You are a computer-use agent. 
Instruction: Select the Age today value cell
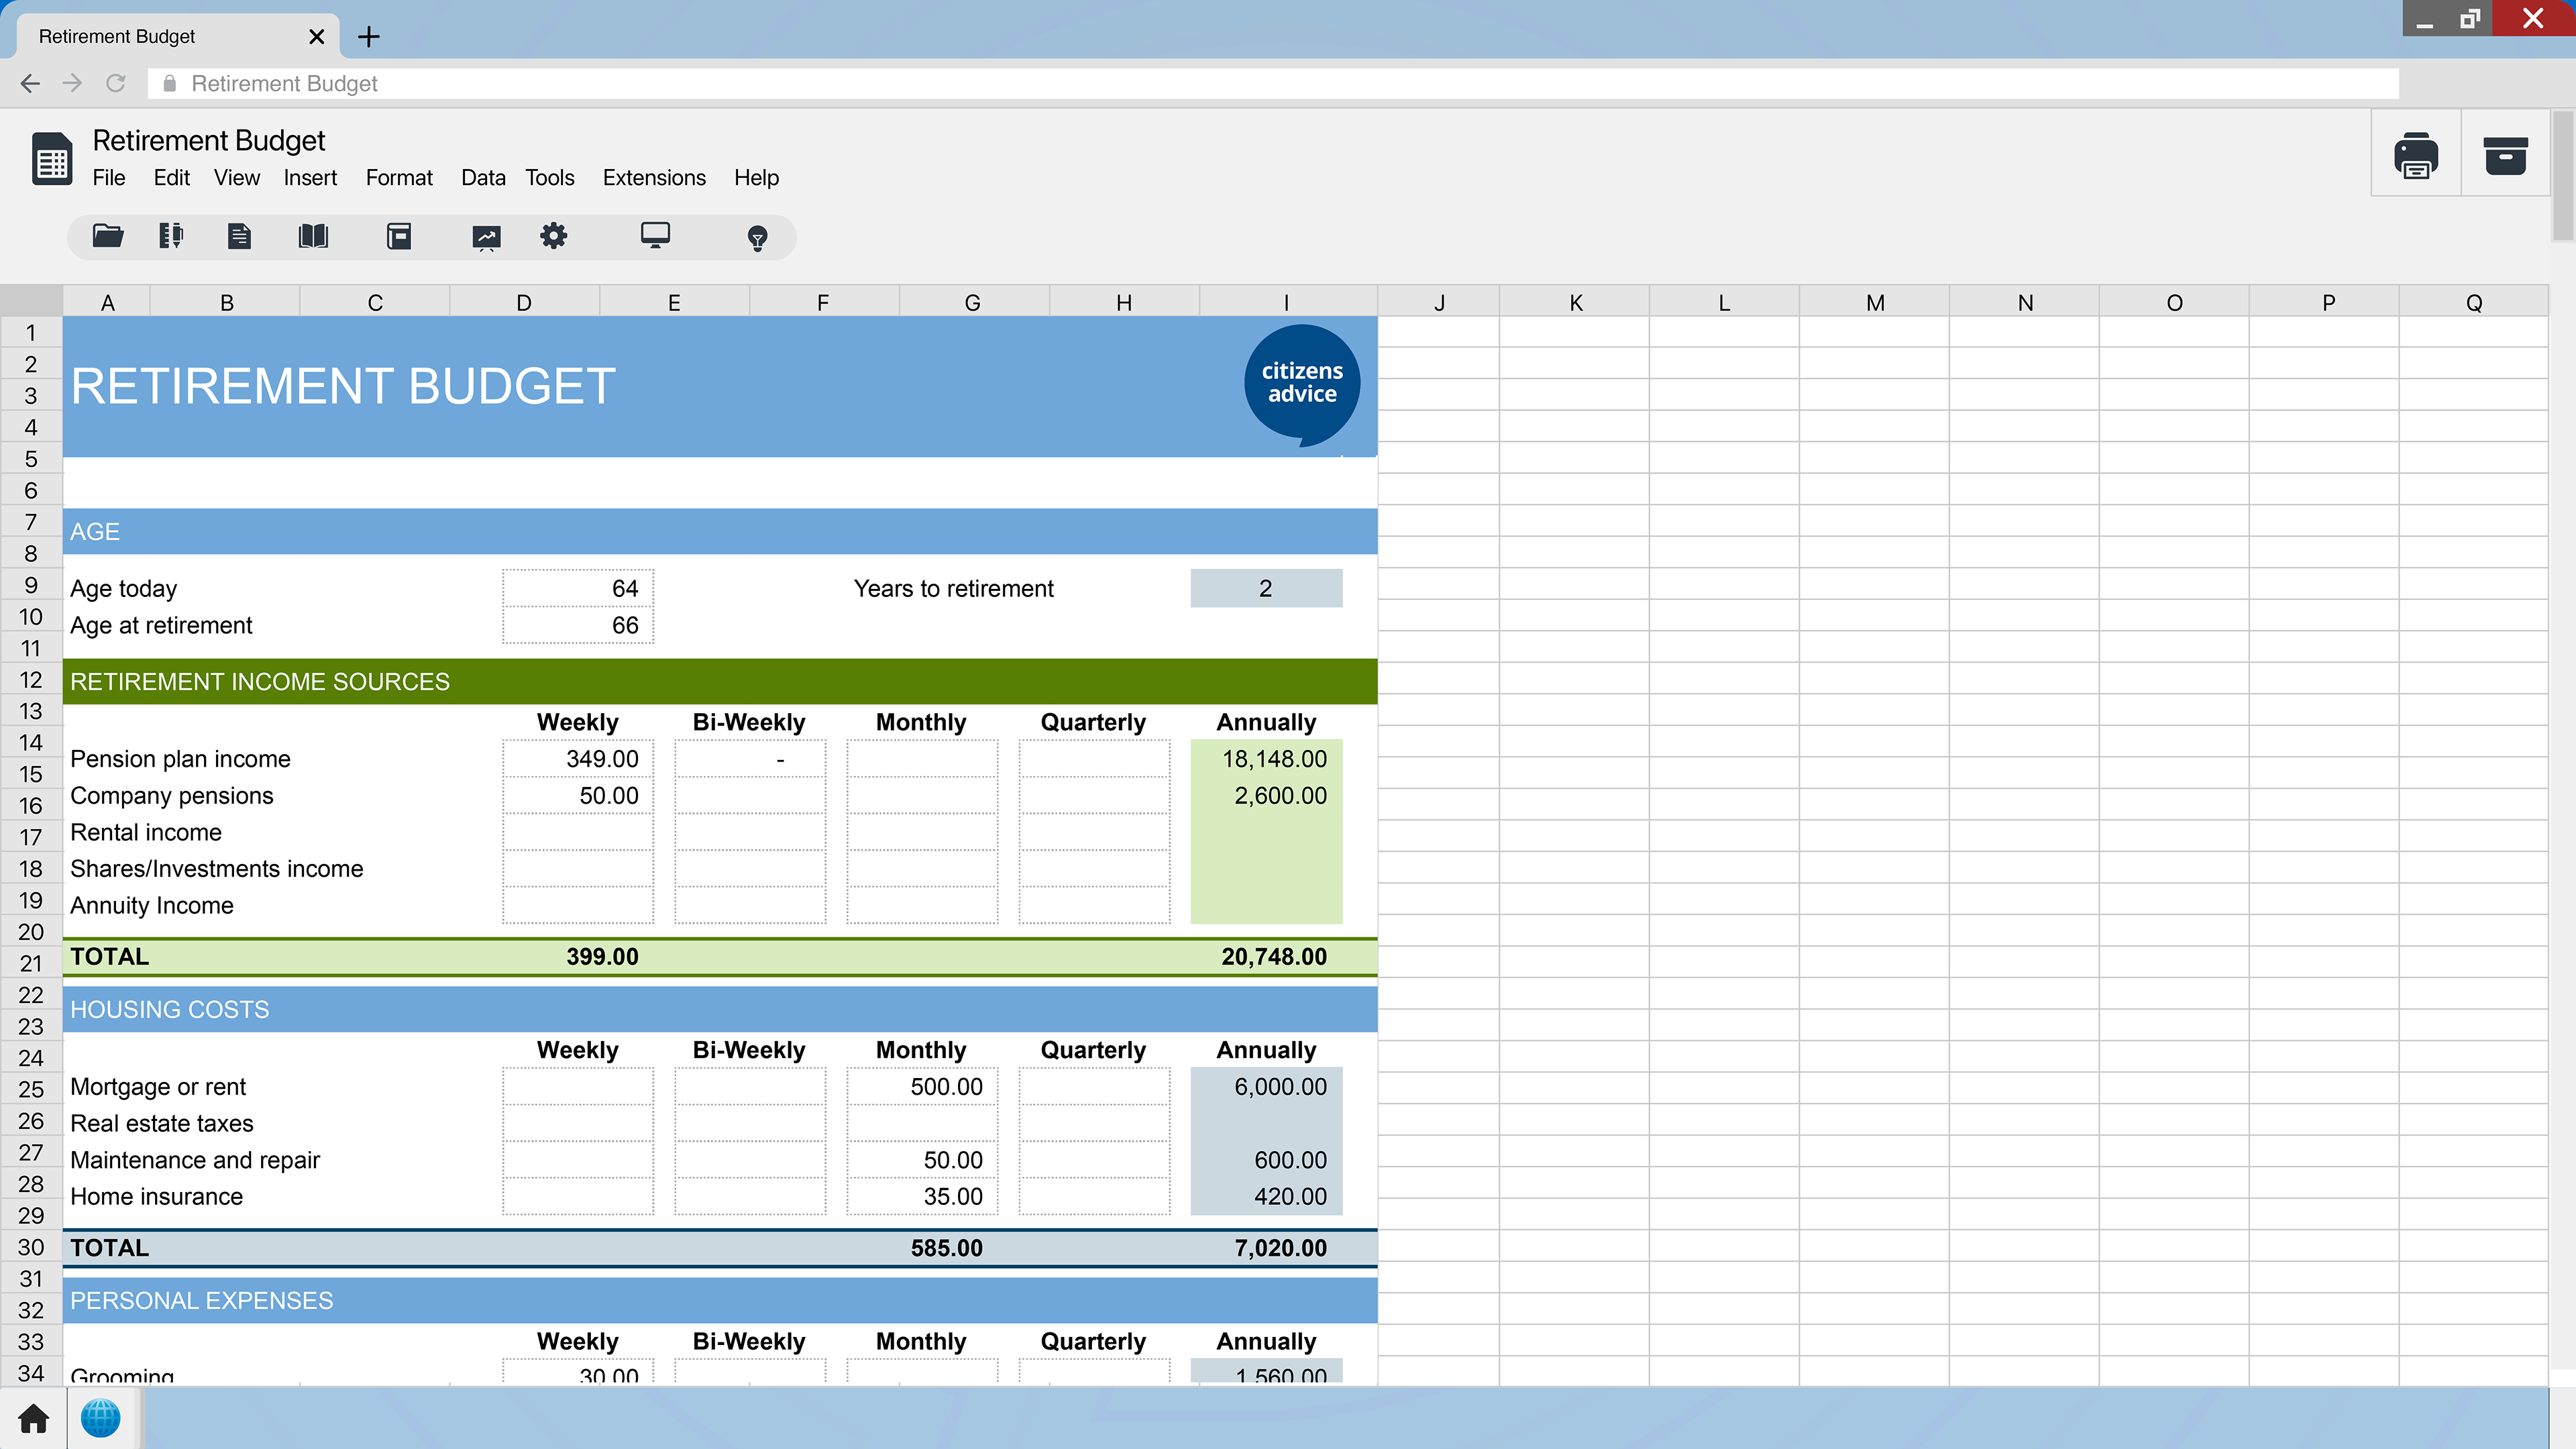click(578, 588)
